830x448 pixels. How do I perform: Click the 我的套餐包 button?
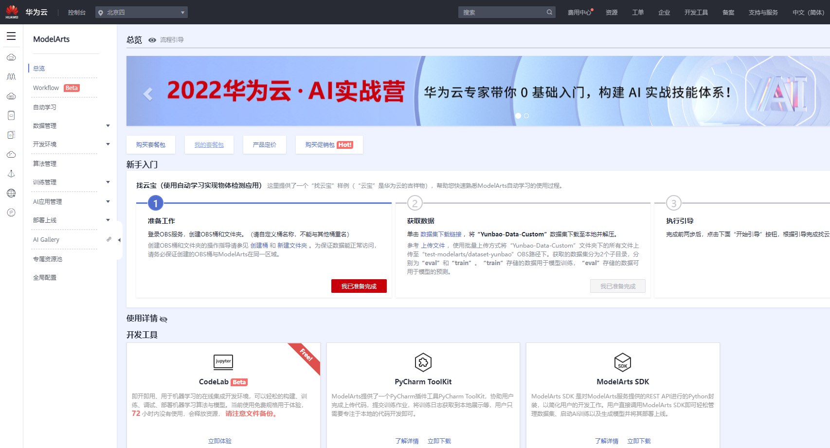coord(209,145)
